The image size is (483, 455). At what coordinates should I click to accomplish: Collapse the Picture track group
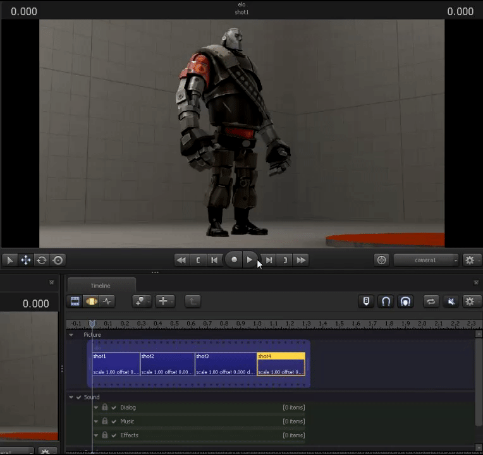71,335
